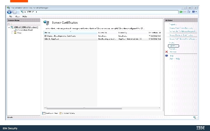Click the 'AppScan Intermediate CA' cell
The image size is (210, 131).
(x=130, y=39)
